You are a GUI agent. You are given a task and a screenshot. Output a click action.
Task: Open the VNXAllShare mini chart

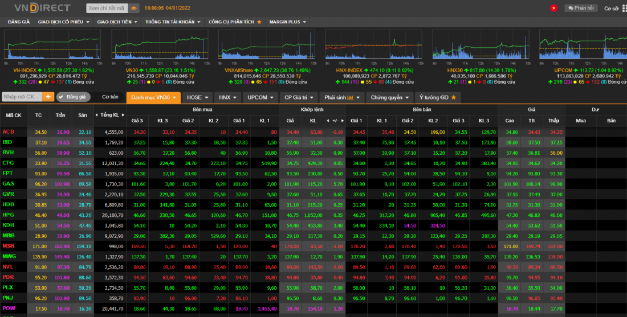click(266, 44)
